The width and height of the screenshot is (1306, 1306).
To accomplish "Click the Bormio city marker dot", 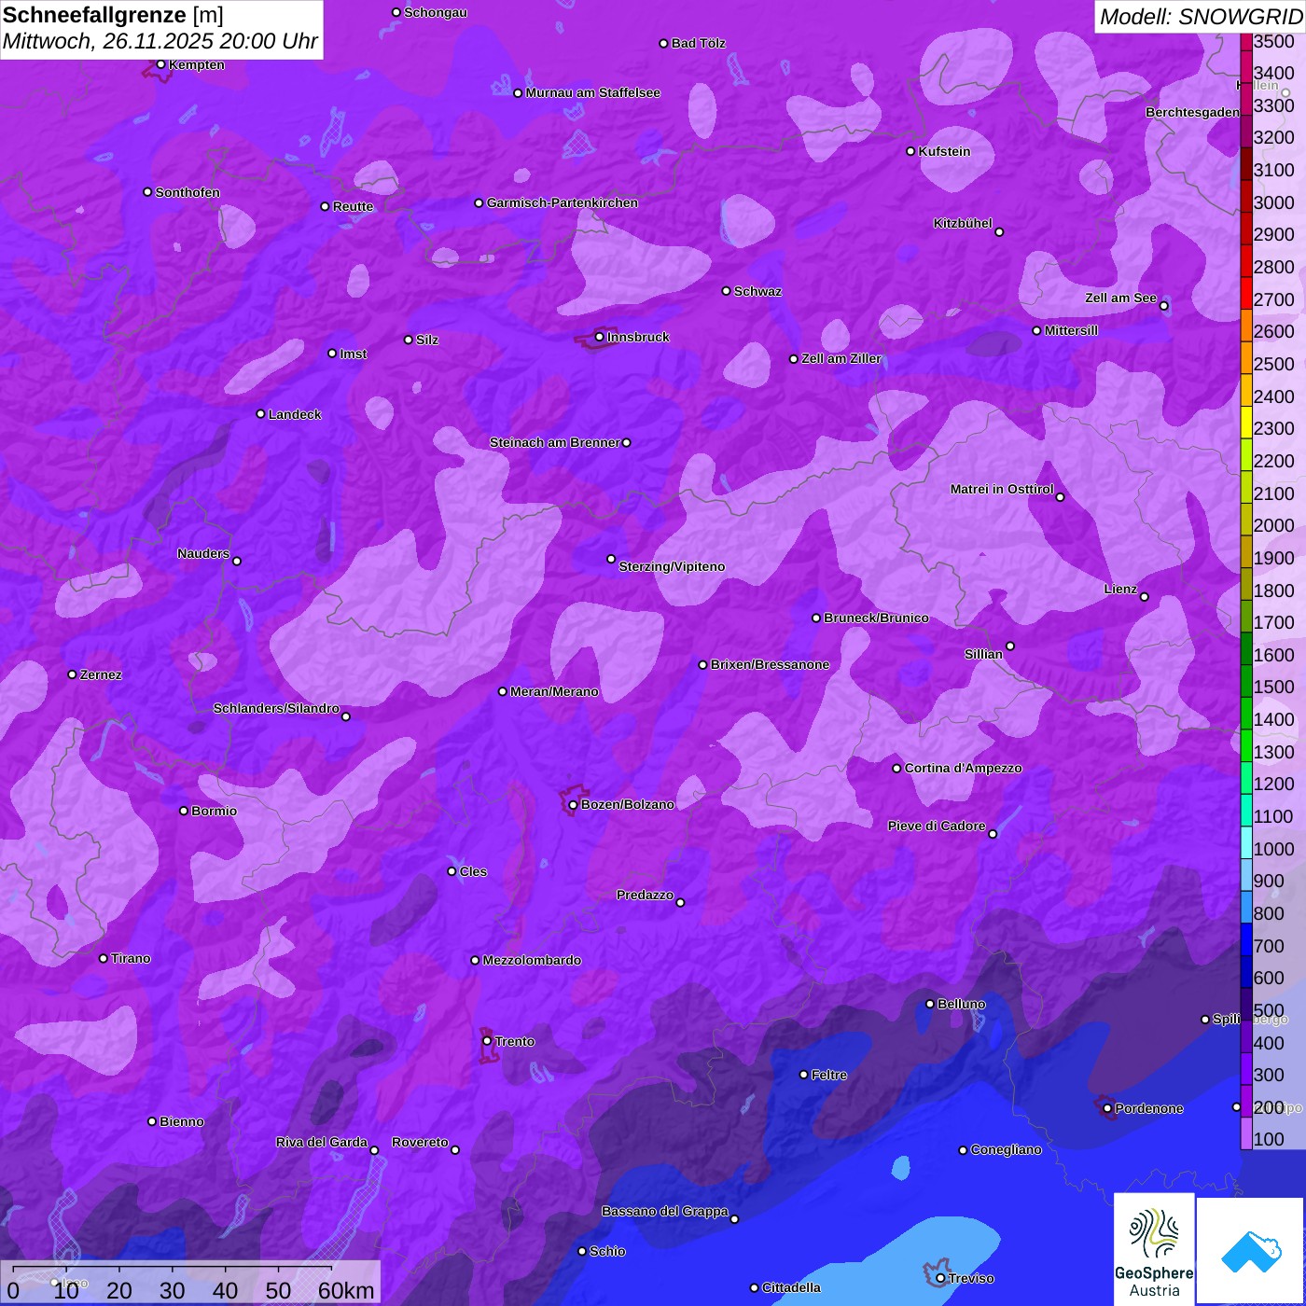I will pyautogui.click(x=184, y=811).
